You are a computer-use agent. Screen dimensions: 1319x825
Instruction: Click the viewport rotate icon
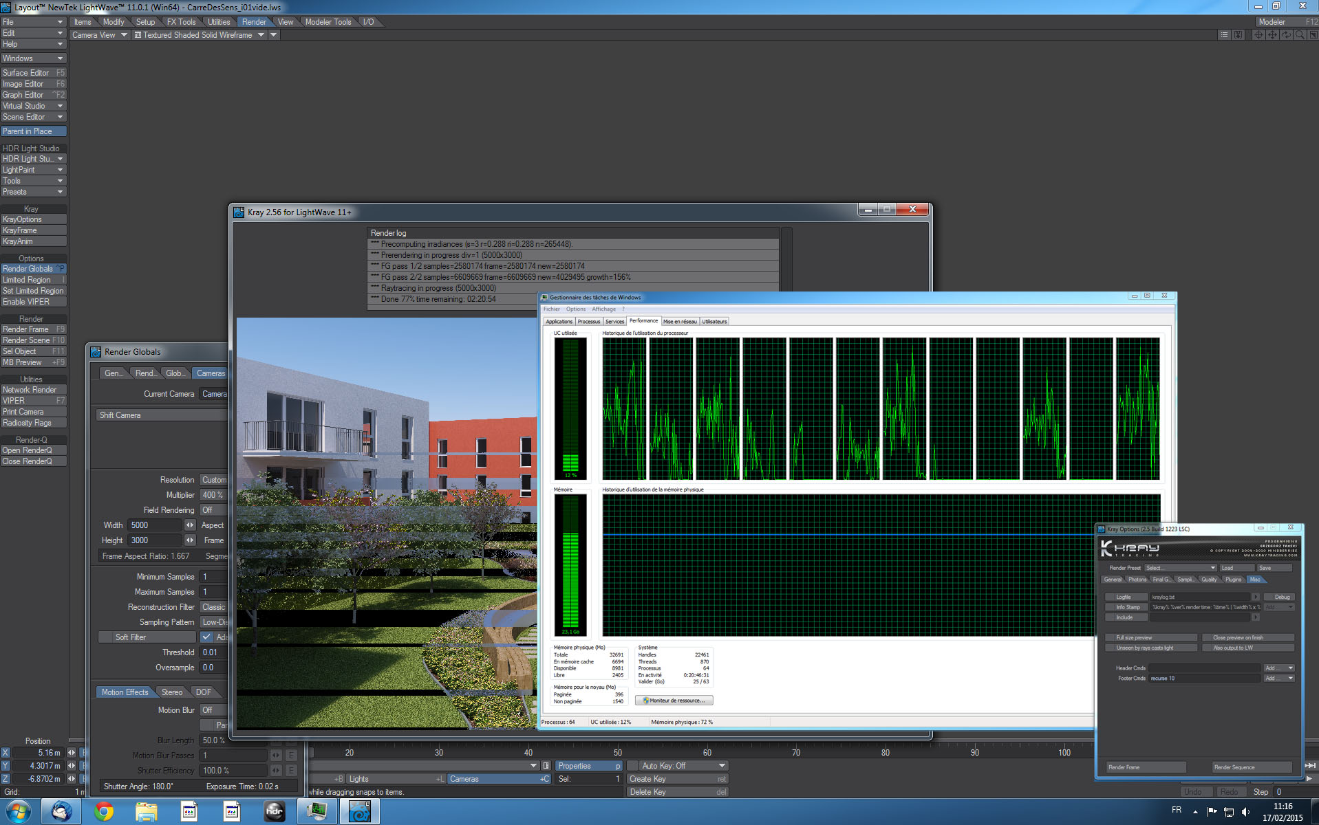click(x=1286, y=35)
